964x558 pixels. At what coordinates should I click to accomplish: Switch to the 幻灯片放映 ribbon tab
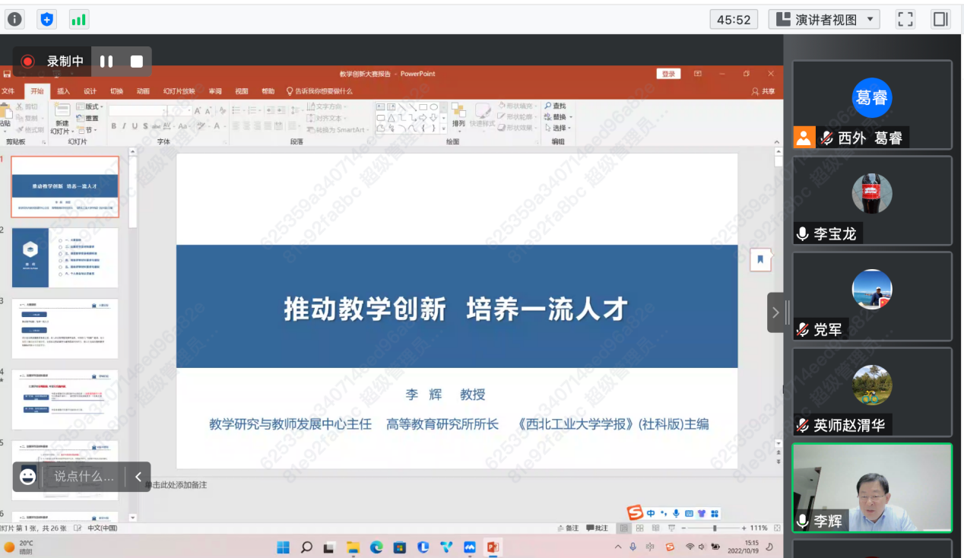[179, 91]
